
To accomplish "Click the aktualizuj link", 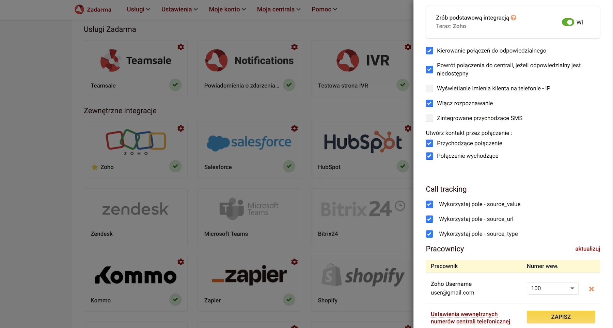I will pyautogui.click(x=587, y=249).
